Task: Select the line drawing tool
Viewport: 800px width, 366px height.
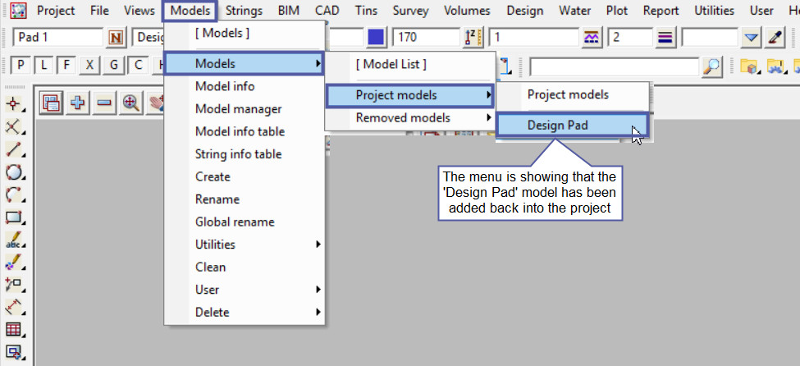Action: coord(13,149)
